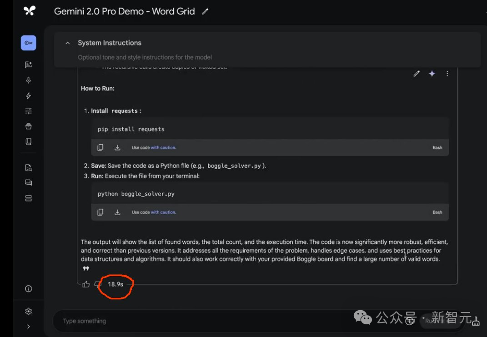Open the Tune a Model sliders icon
Viewport: 487px width, 337px height.
[x=28, y=111]
